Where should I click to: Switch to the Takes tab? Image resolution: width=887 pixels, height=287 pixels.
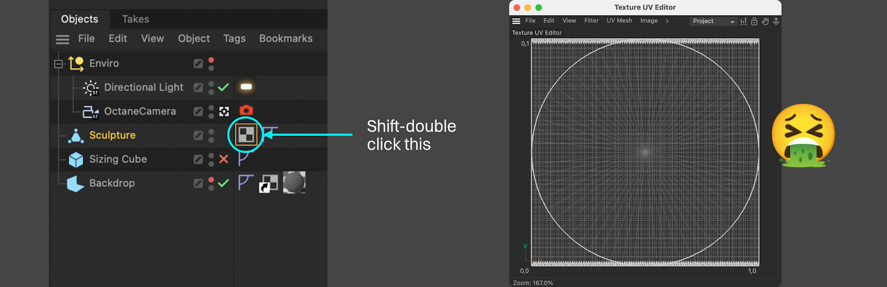135,19
